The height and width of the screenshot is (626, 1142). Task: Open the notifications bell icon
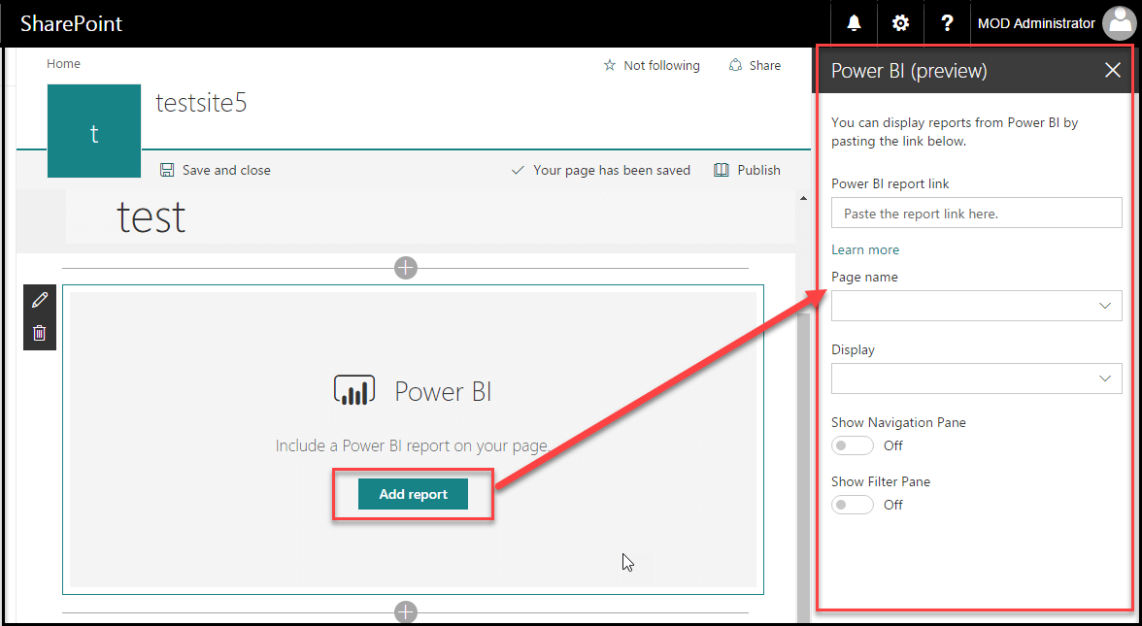click(x=854, y=23)
